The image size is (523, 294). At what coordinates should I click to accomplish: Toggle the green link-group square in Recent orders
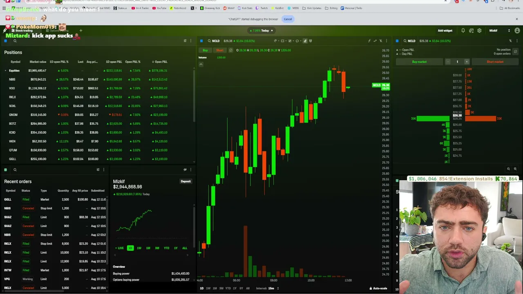[x=6, y=170]
